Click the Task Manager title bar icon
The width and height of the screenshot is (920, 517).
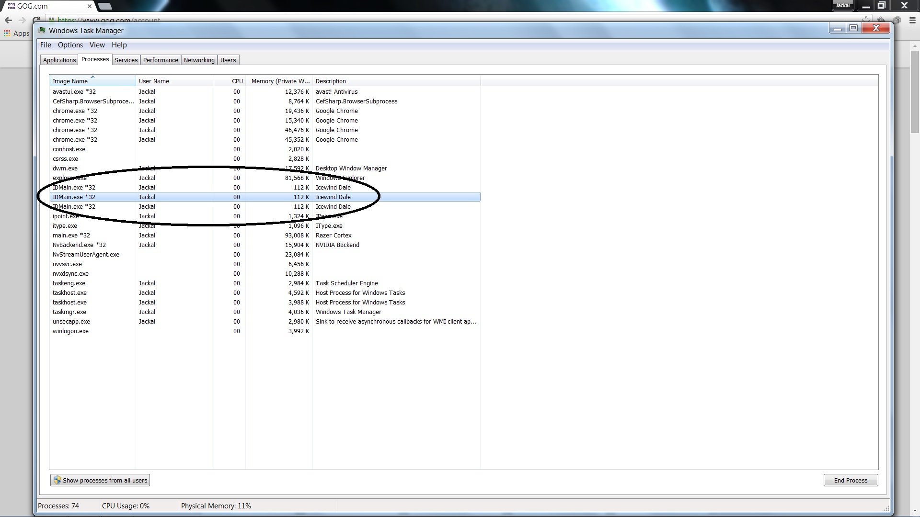[x=42, y=30]
